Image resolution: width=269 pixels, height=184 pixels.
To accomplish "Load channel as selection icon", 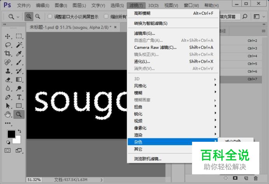I will [225, 178].
